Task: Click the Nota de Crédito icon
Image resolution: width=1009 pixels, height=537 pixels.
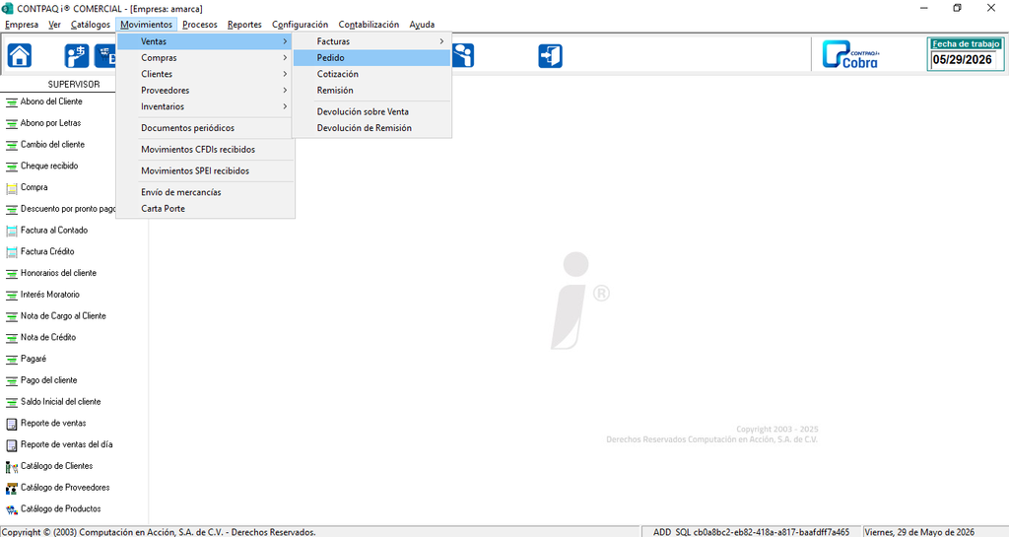Action: click(x=12, y=338)
